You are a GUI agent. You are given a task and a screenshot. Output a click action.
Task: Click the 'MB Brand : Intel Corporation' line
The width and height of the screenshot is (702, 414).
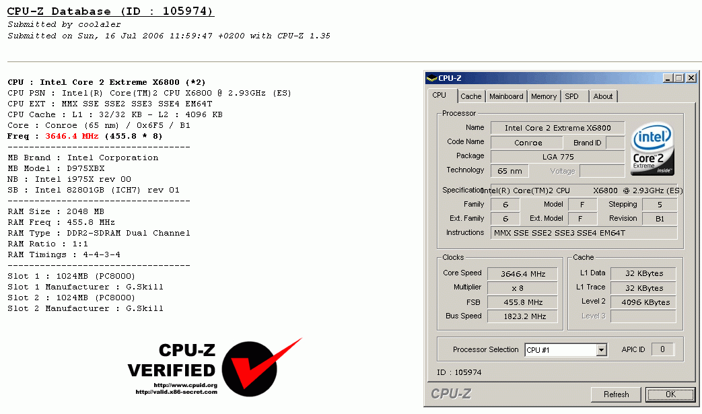click(x=83, y=158)
